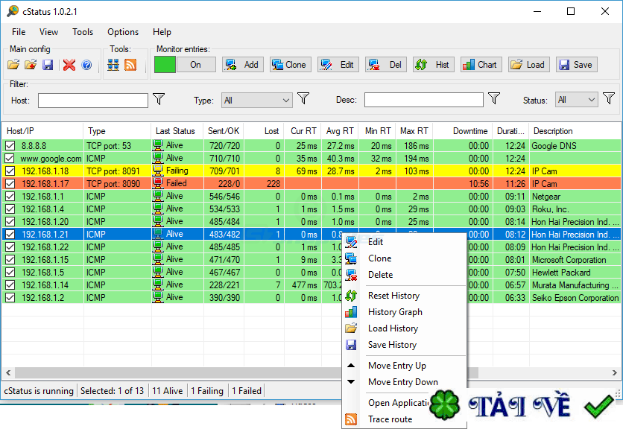Viewport: 623px width, 429px height.
Task: Apply the Host filter funnel icon
Action: [159, 99]
